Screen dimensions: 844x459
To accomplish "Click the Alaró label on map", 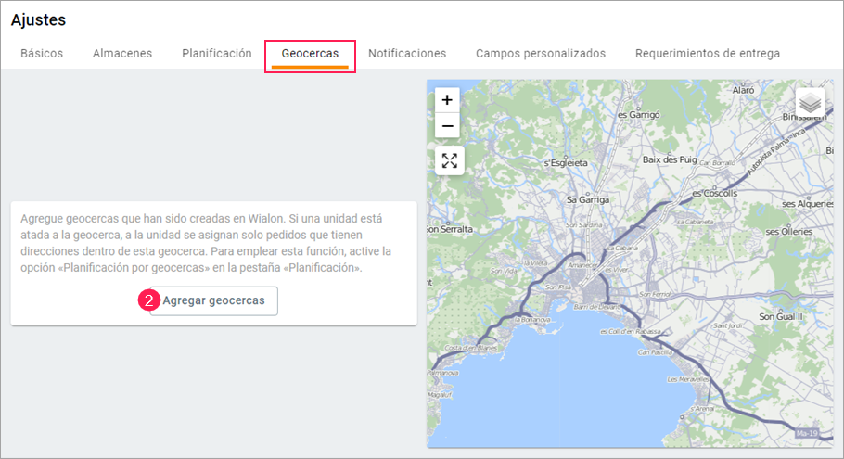I will 743,90.
